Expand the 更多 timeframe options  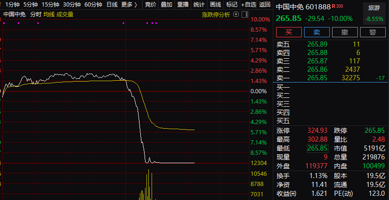129,5
